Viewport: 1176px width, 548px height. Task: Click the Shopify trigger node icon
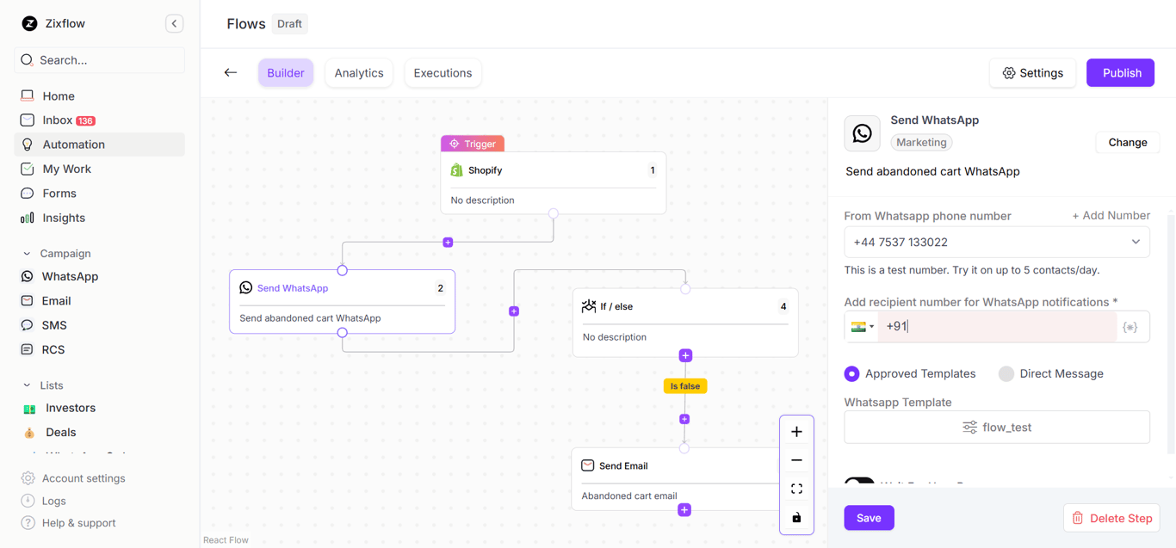click(x=456, y=169)
